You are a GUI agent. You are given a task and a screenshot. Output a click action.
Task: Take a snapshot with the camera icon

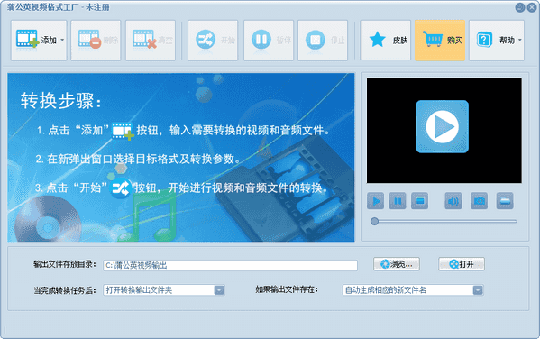479,201
